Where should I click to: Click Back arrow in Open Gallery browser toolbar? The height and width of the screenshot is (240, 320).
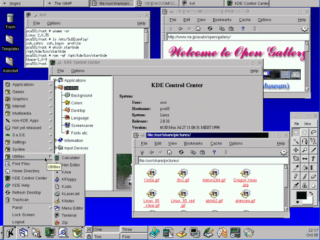pos(180,29)
